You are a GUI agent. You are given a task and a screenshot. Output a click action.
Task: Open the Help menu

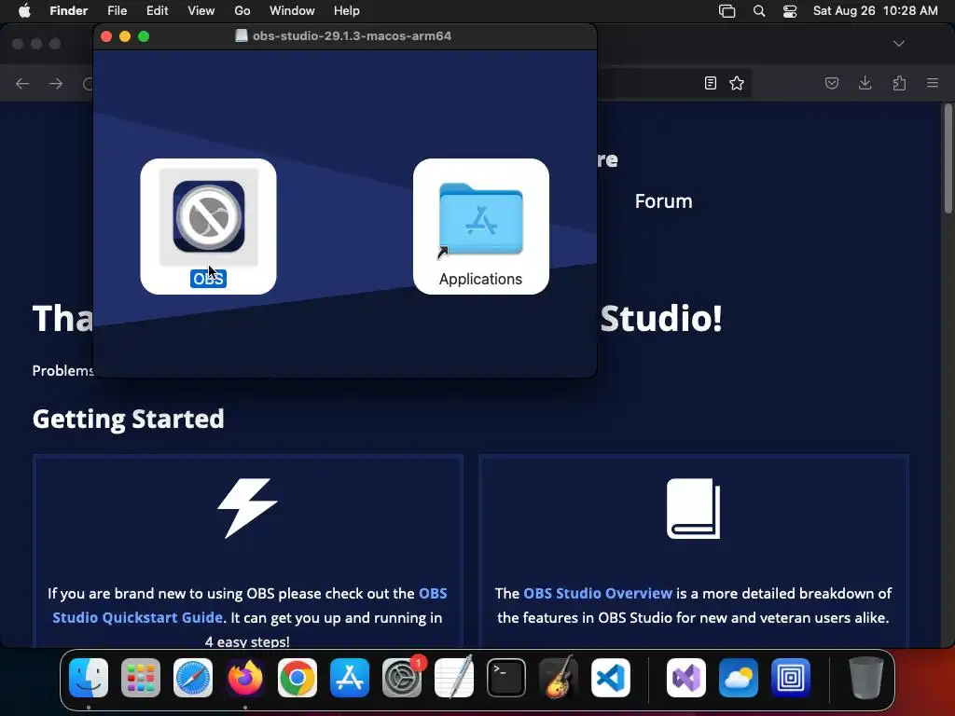347,11
